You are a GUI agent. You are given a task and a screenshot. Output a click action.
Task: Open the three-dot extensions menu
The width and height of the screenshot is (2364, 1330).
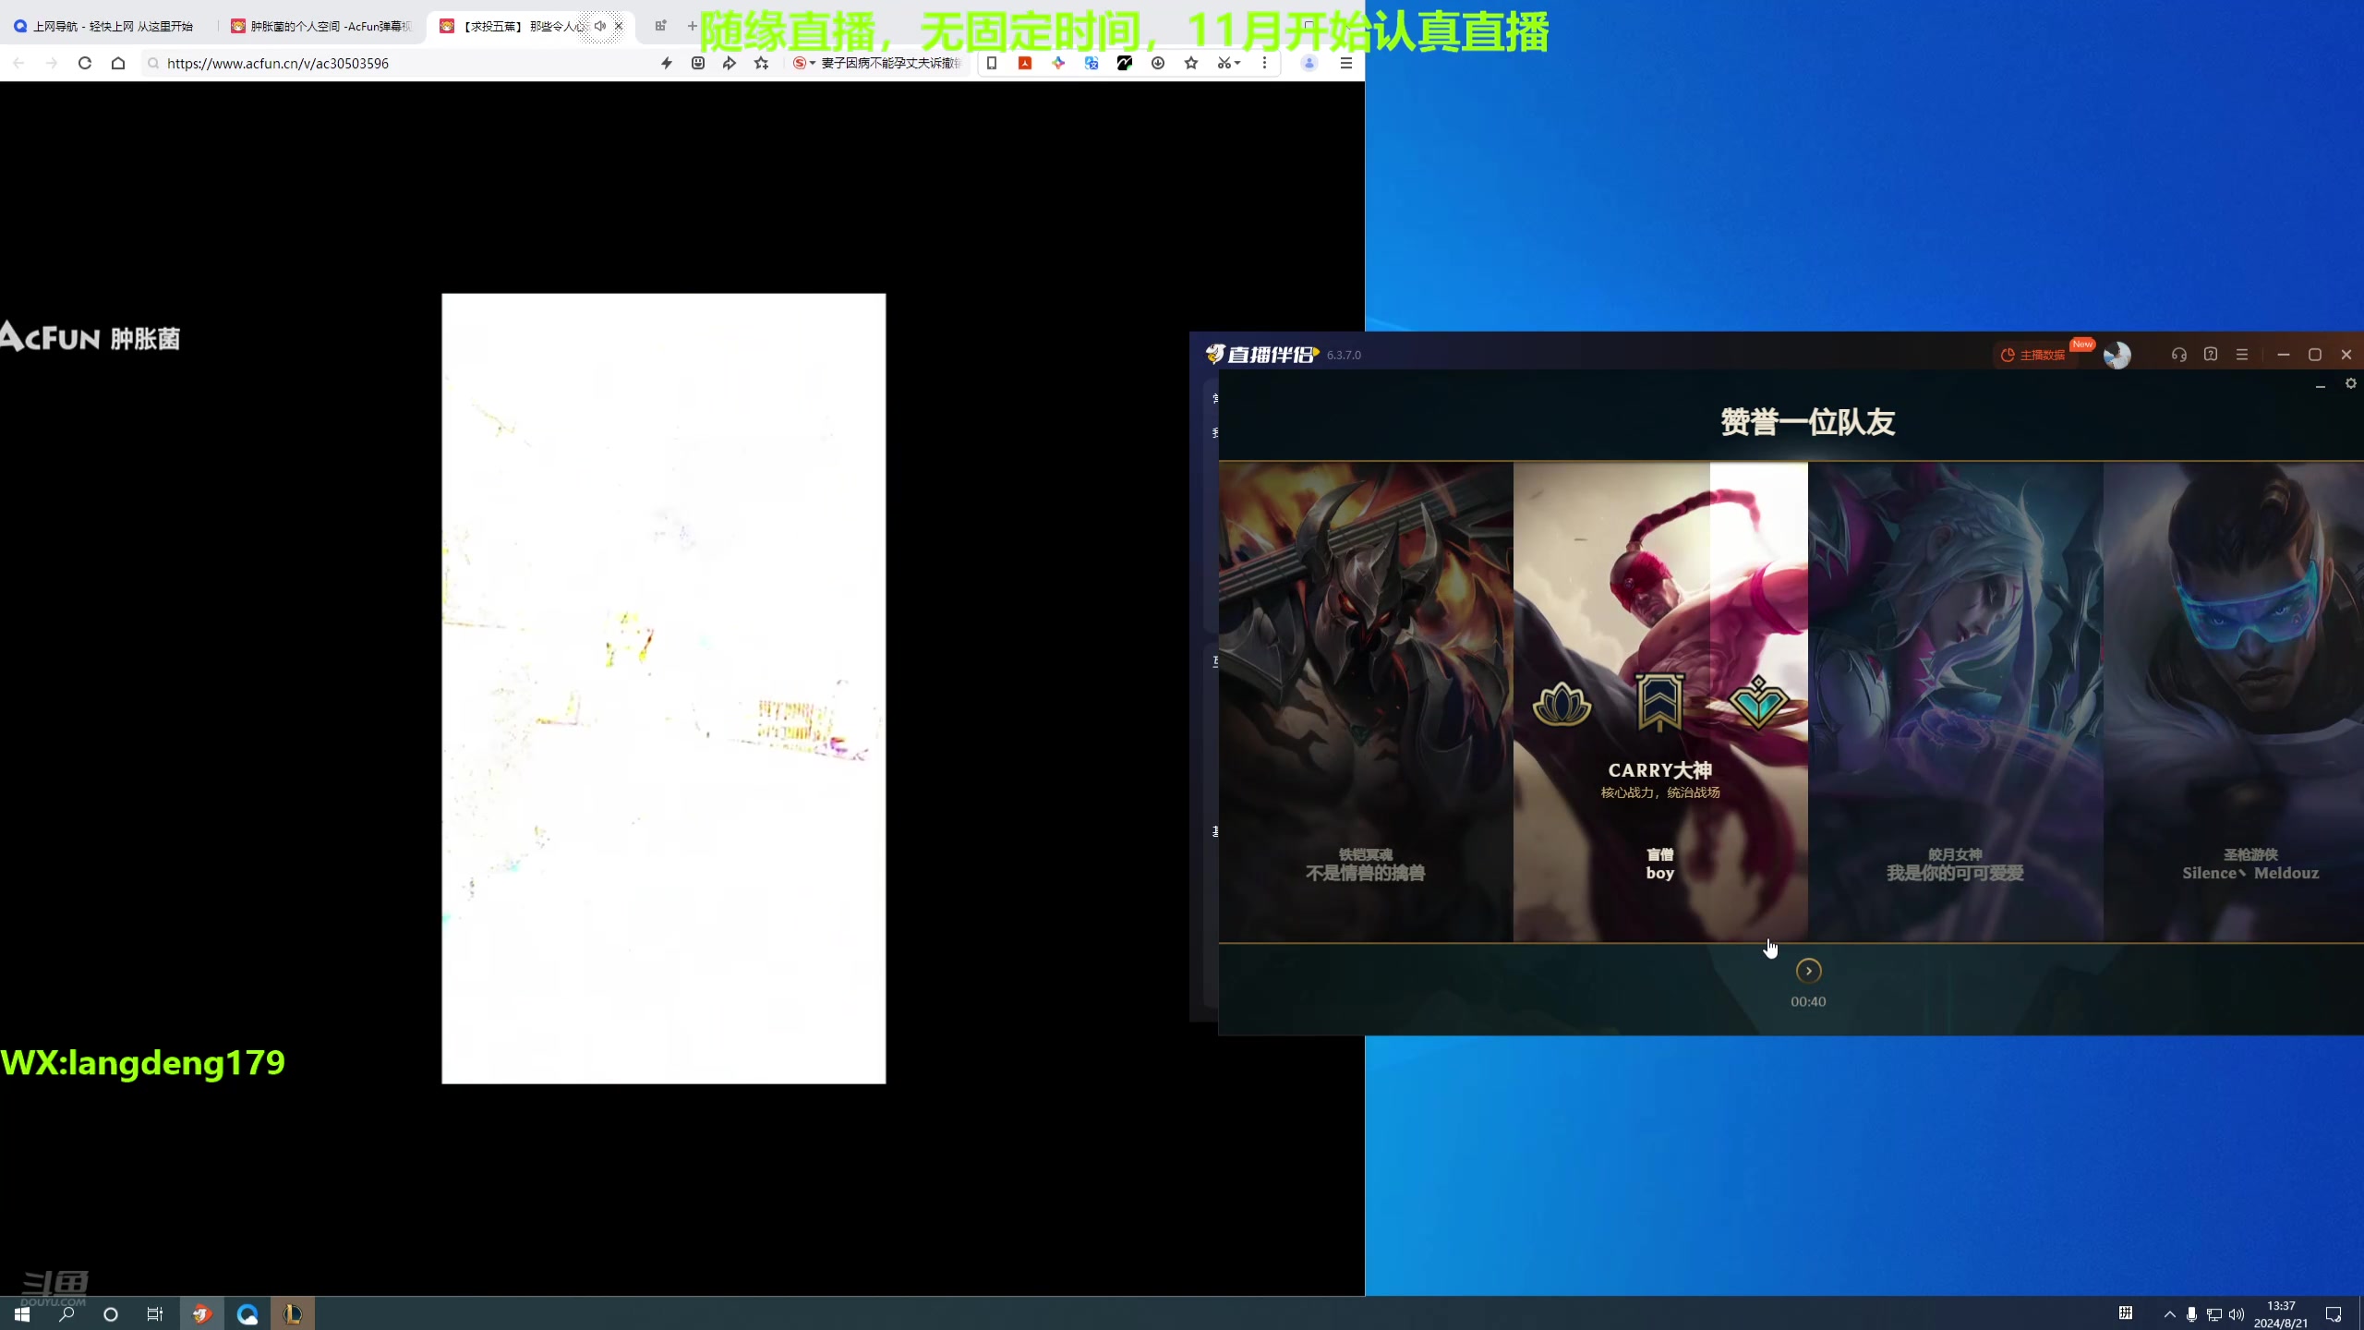[x=1265, y=63]
